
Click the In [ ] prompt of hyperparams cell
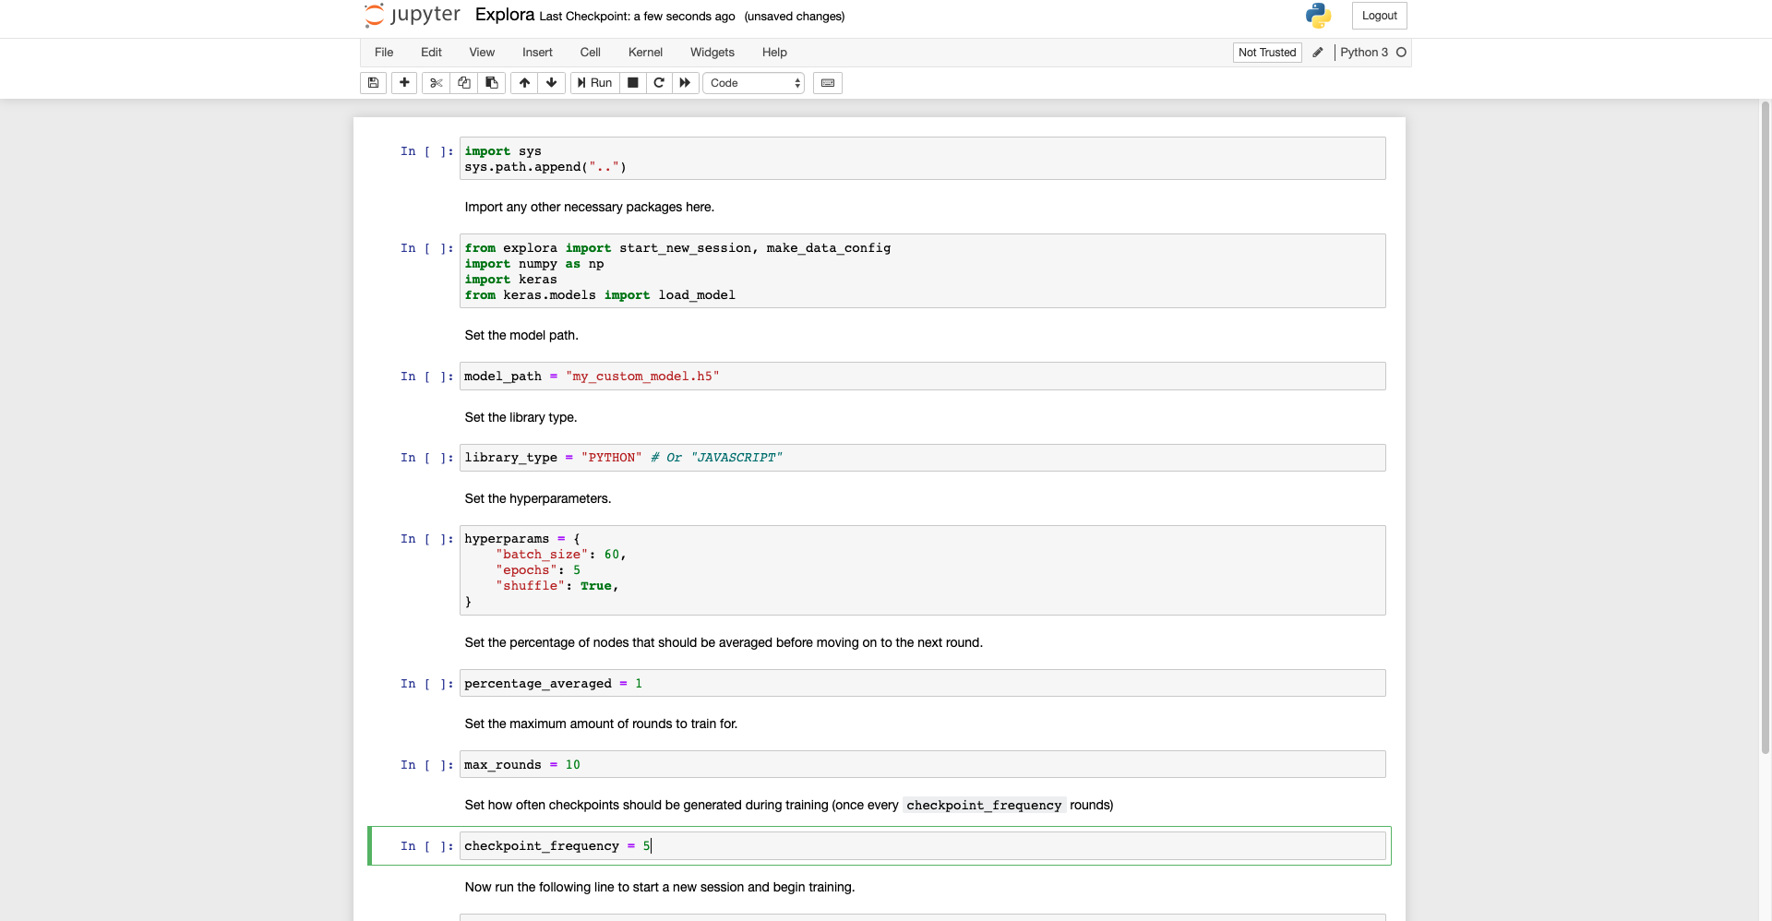point(426,539)
